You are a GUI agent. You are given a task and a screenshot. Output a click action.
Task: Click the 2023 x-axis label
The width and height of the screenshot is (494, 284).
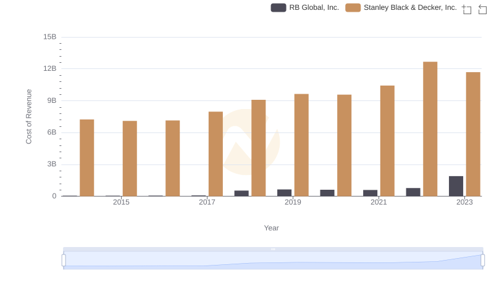(x=464, y=202)
